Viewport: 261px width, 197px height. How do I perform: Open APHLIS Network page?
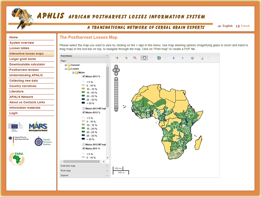31,97
